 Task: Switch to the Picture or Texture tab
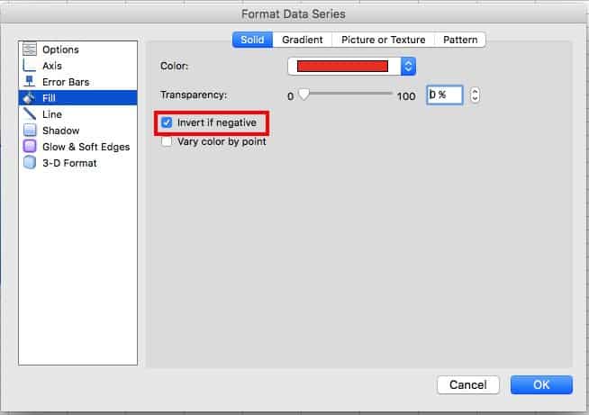tap(383, 40)
